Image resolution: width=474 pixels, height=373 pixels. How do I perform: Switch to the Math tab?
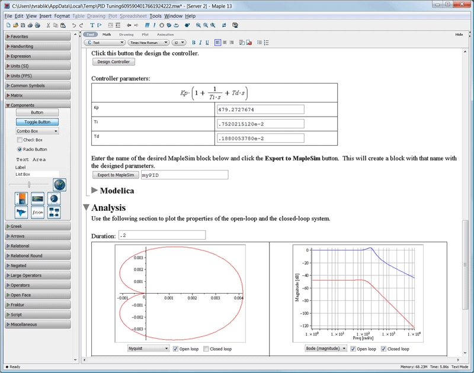point(107,35)
